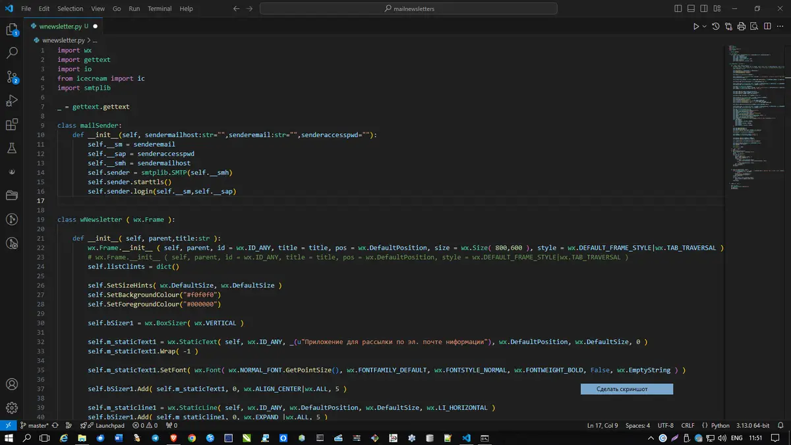
Task: Open Telegram from the taskbar
Action: [156, 438]
